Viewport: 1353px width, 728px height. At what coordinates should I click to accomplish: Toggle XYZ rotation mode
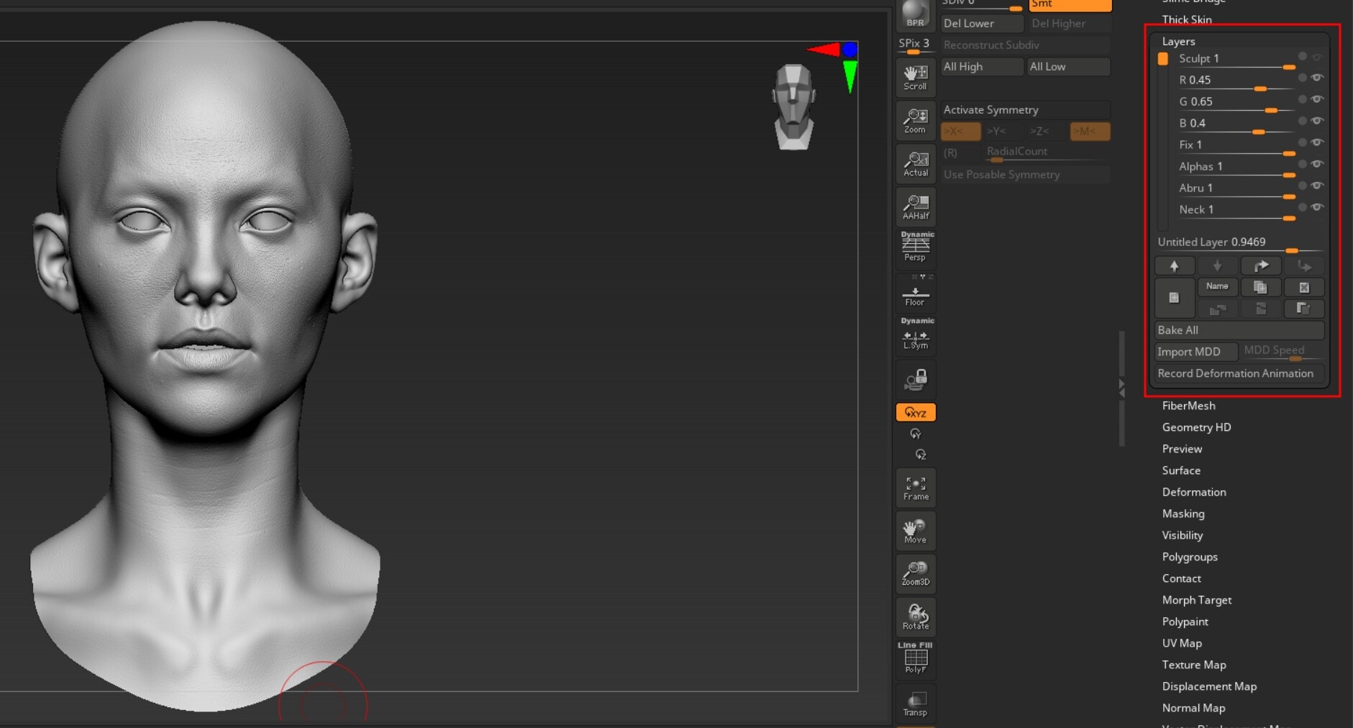pyautogui.click(x=915, y=412)
